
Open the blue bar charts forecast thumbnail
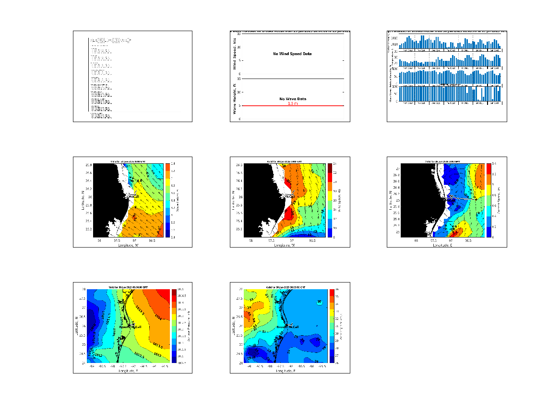pos(447,76)
